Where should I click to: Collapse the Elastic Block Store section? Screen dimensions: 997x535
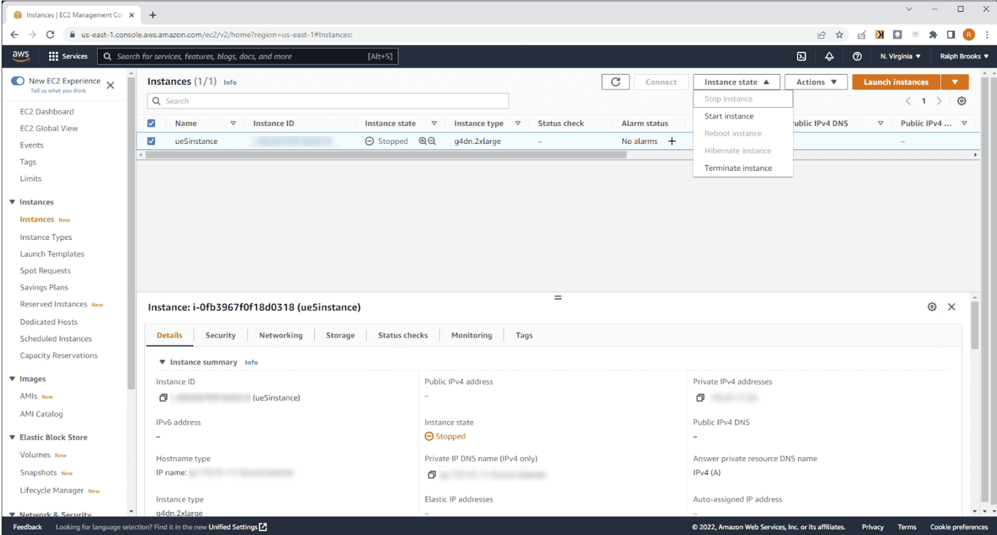[12, 437]
